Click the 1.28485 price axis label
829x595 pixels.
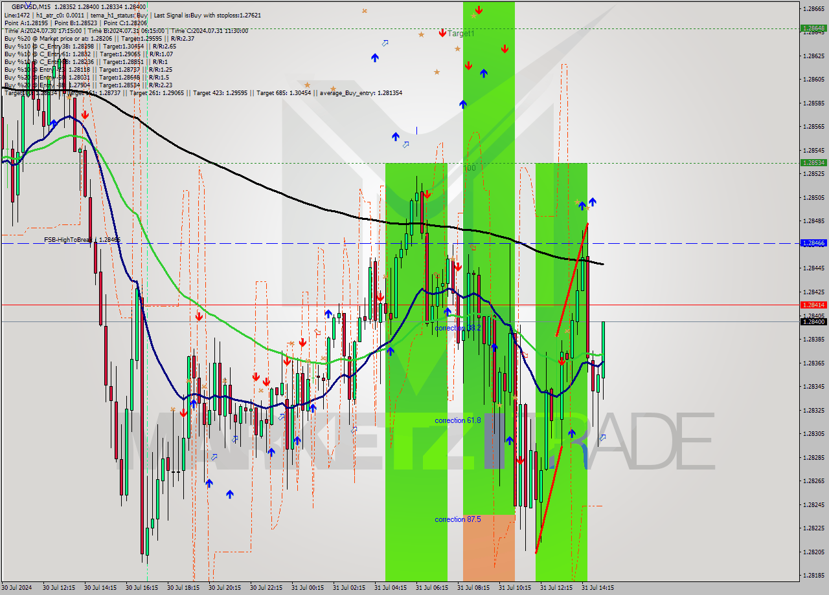[813, 221]
